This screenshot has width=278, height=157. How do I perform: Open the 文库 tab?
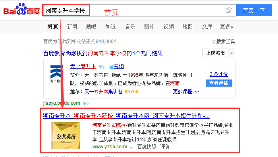coord(207,26)
